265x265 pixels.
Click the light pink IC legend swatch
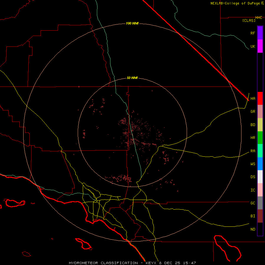[x=260, y=190]
